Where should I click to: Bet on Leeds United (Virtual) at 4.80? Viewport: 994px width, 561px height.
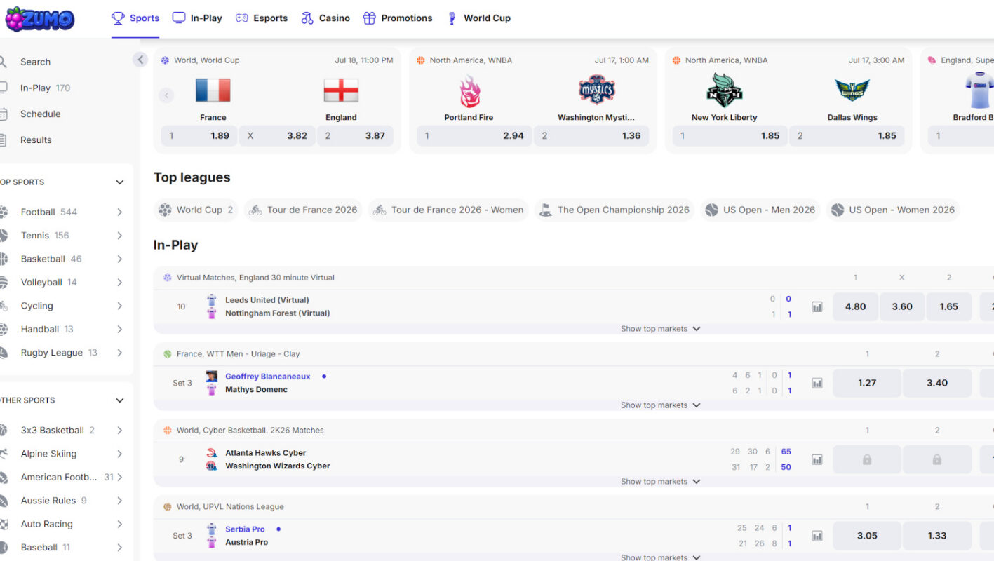point(855,306)
